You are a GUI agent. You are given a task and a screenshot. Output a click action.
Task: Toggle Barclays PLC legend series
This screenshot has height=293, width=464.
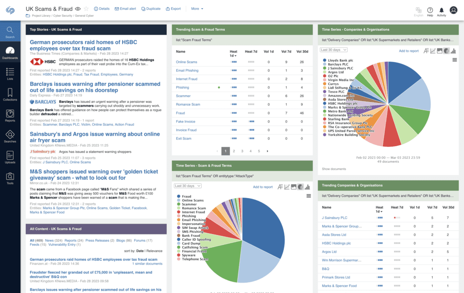coord(336,64)
